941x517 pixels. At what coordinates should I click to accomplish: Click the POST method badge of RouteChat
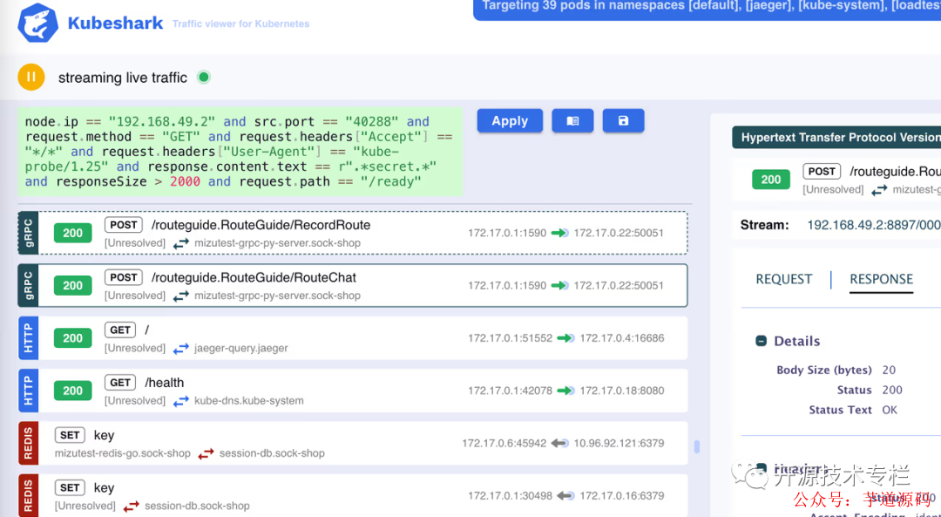pyautogui.click(x=124, y=277)
